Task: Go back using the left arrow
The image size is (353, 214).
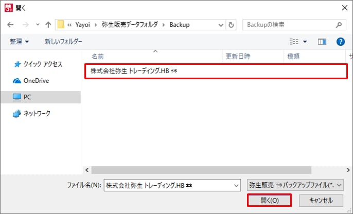Action: point(10,25)
